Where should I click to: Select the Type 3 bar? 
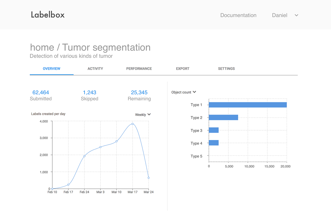click(214, 130)
